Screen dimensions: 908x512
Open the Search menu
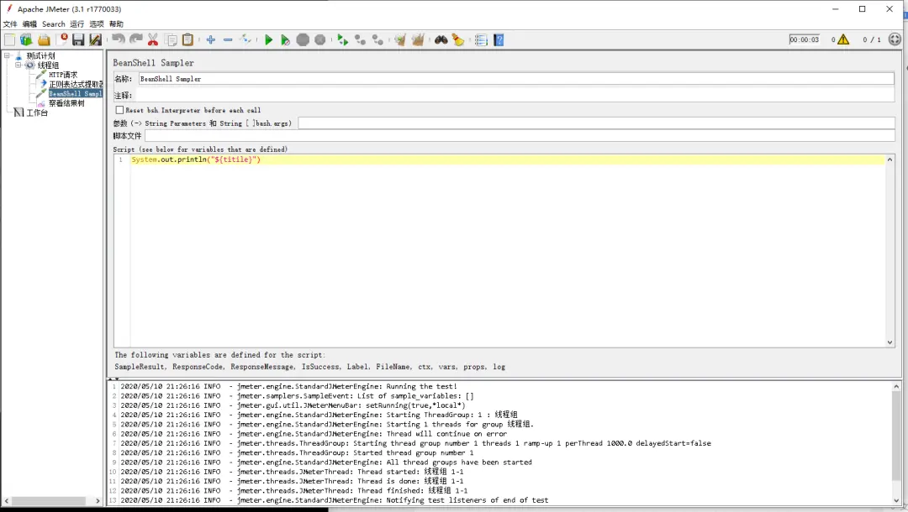pos(53,24)
